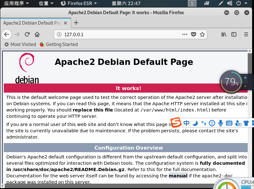Click the vertical scrollbar up arrow
The height and width of the screenshot is (189, 254).
tap(250, 51)
